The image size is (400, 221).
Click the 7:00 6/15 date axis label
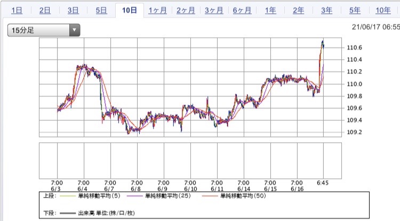270,186
